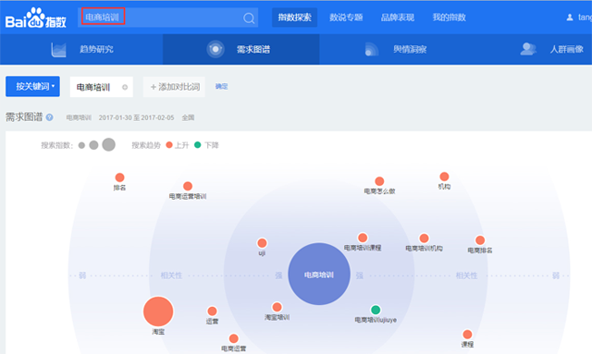Remove the 电商培训 keyword chip

coord(125,87)
